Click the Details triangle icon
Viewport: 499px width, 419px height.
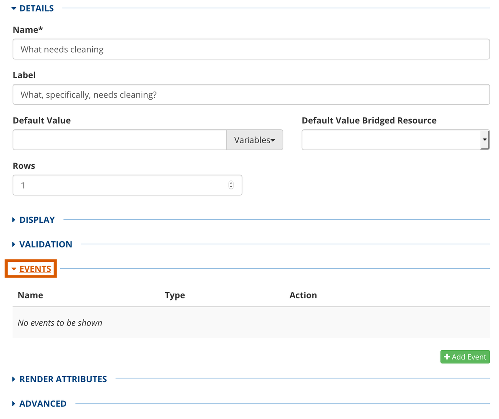(14, 8)
